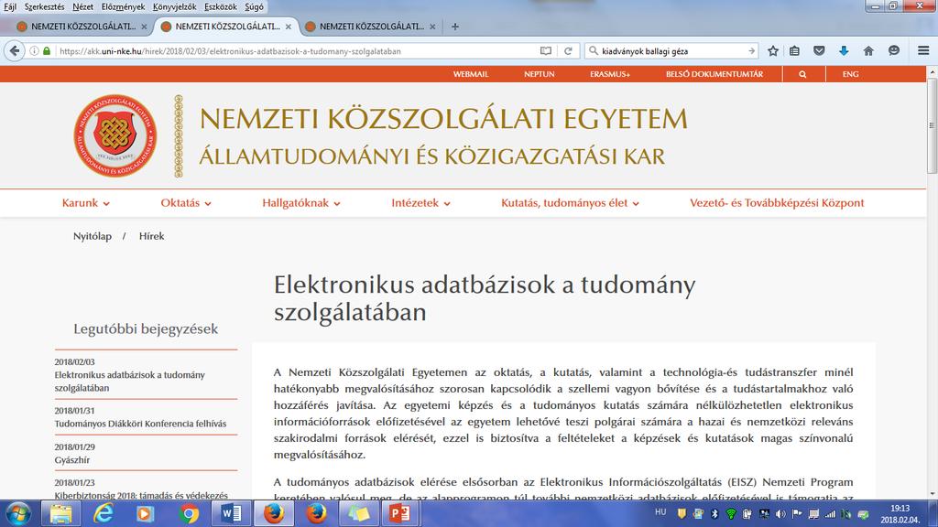Toggle reader view icon in address bar
This screenshot has width=938, height=527.
click(x=546, y=51)
